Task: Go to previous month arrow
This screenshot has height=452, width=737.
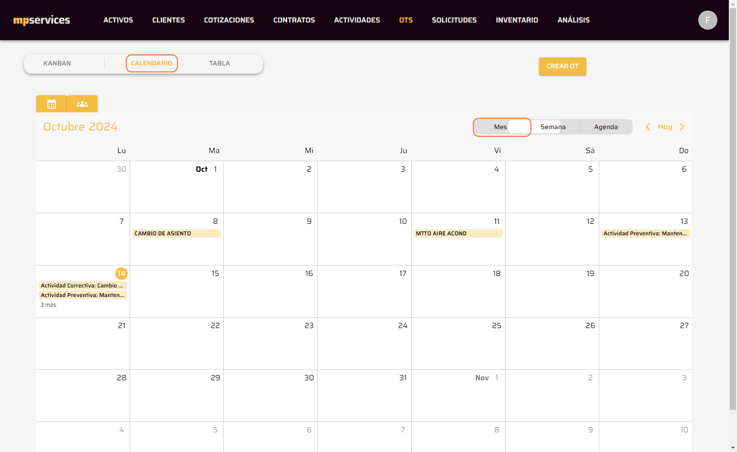Action: coord(648,127)
